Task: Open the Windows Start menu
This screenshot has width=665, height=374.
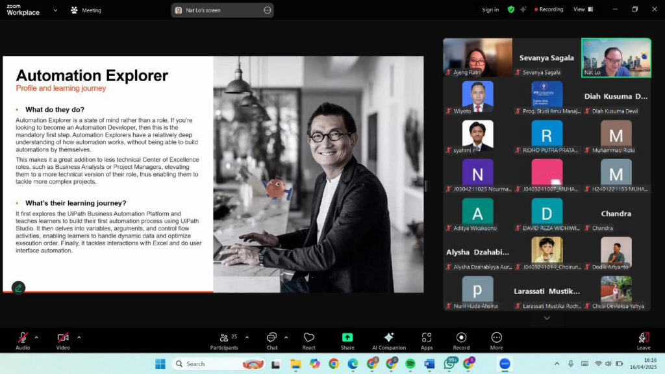Action: (160, 364)
